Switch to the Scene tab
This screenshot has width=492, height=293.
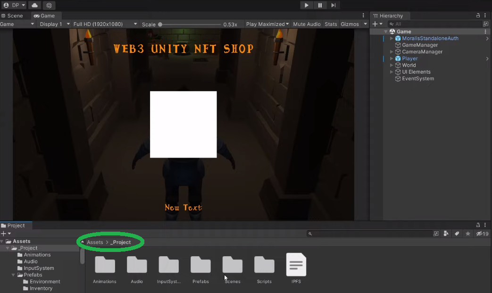12,16
